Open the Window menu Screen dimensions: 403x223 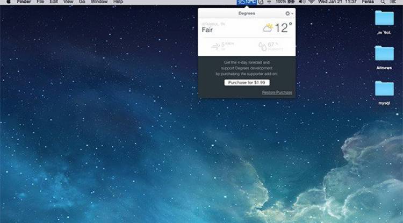click(99, 2)
